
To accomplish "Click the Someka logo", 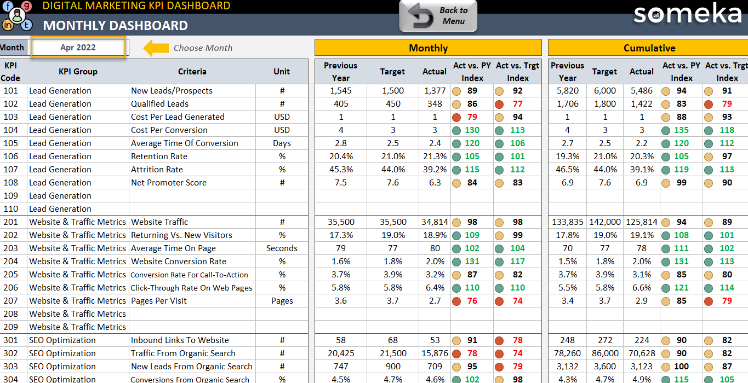I will tap(687, 14).
